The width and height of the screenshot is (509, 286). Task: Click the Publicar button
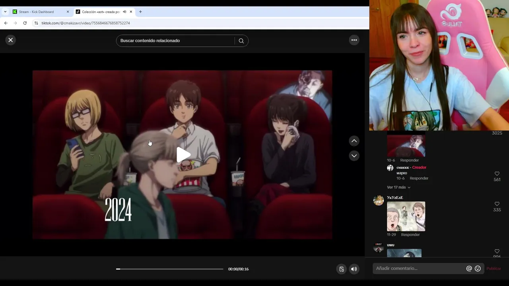coord(494,269)
